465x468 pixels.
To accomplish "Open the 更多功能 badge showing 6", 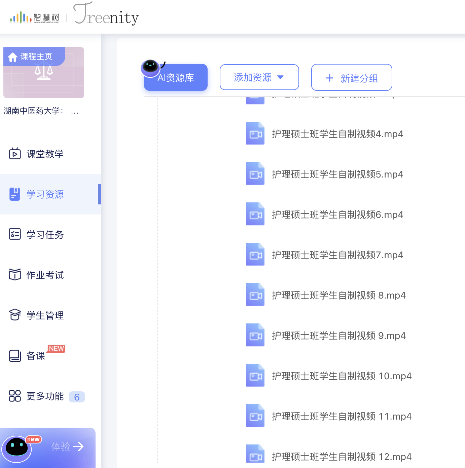I will [x=77, y=397].
